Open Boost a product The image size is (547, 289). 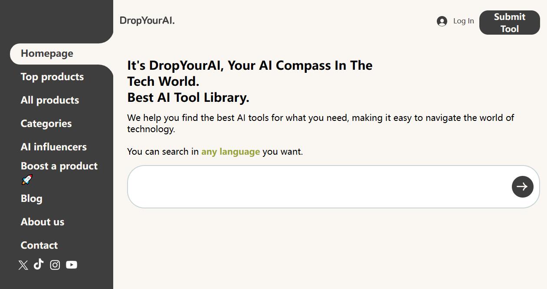59,166
